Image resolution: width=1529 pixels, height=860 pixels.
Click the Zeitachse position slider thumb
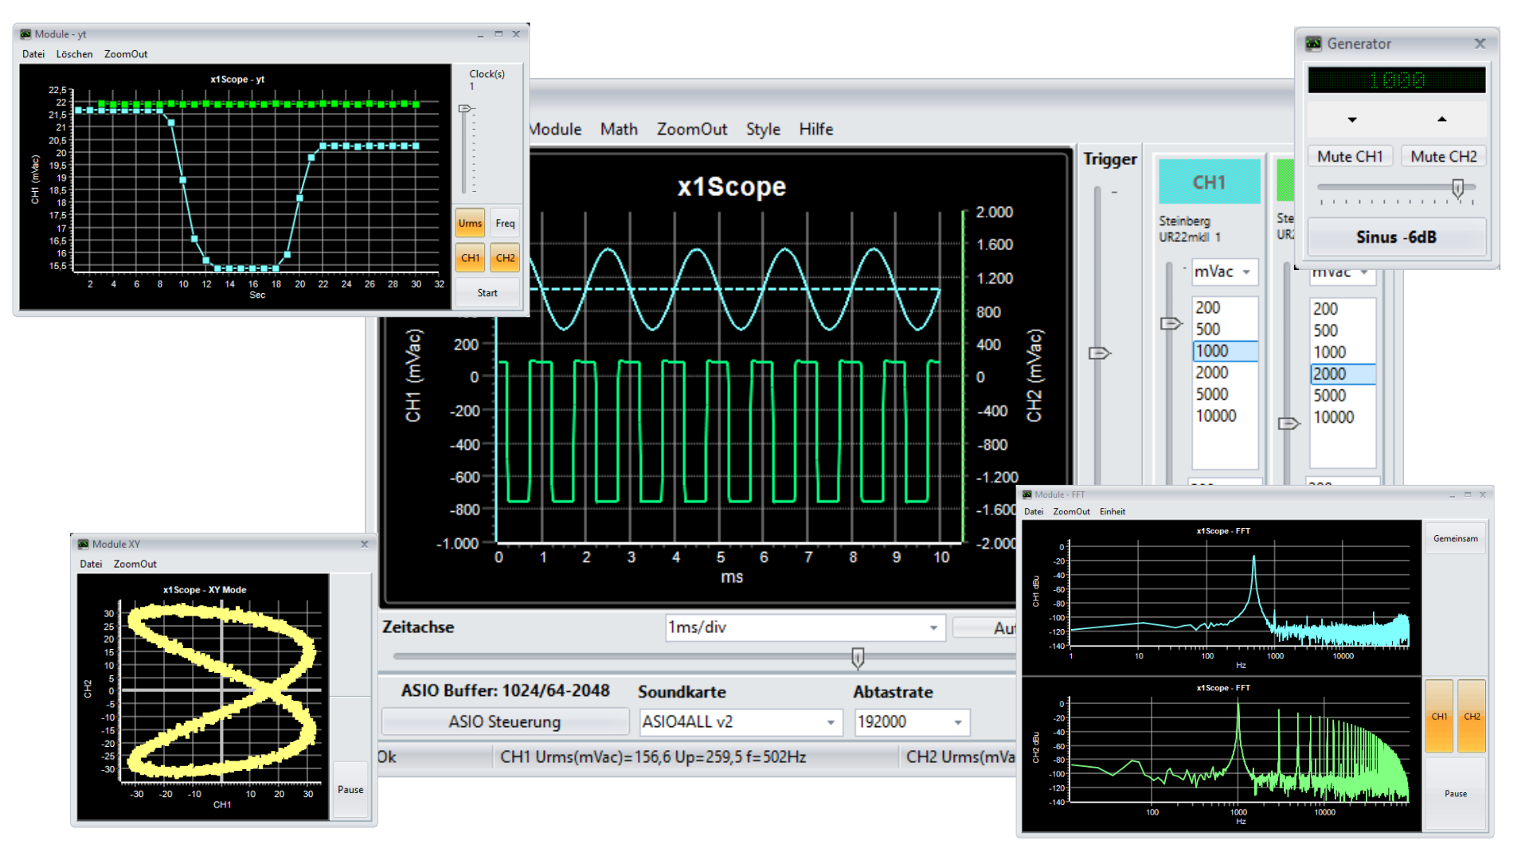coord(858,657)
